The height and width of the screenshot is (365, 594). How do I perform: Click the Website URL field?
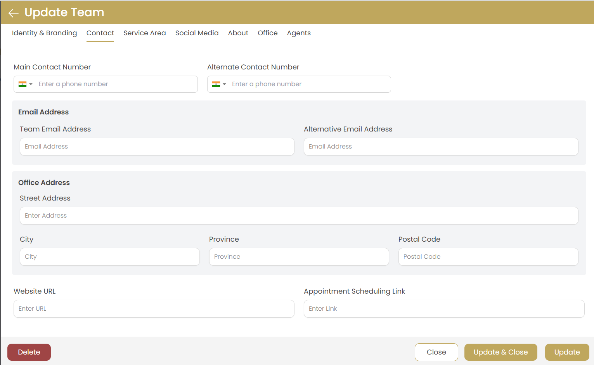tap(154, 309)
